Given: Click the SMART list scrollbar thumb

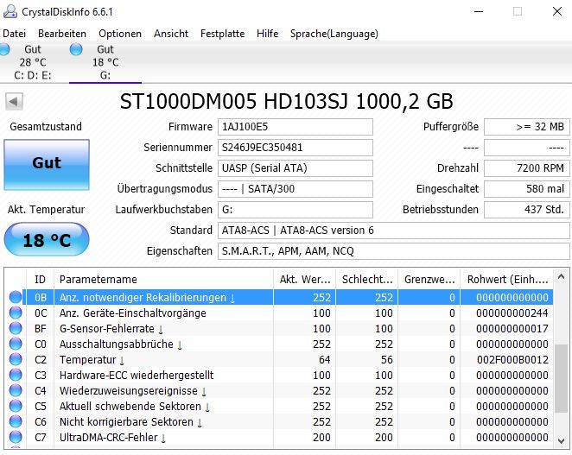Looking at the screenshot, I should coord(561,378).
